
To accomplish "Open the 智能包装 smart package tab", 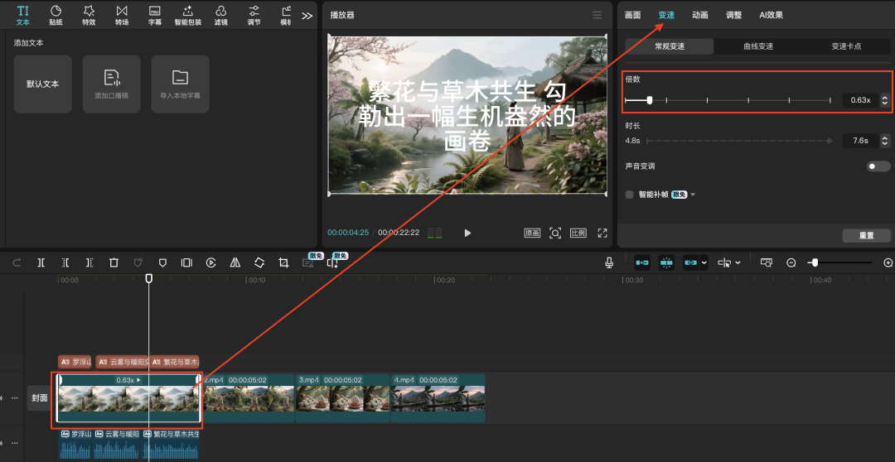I will [188, 16].
